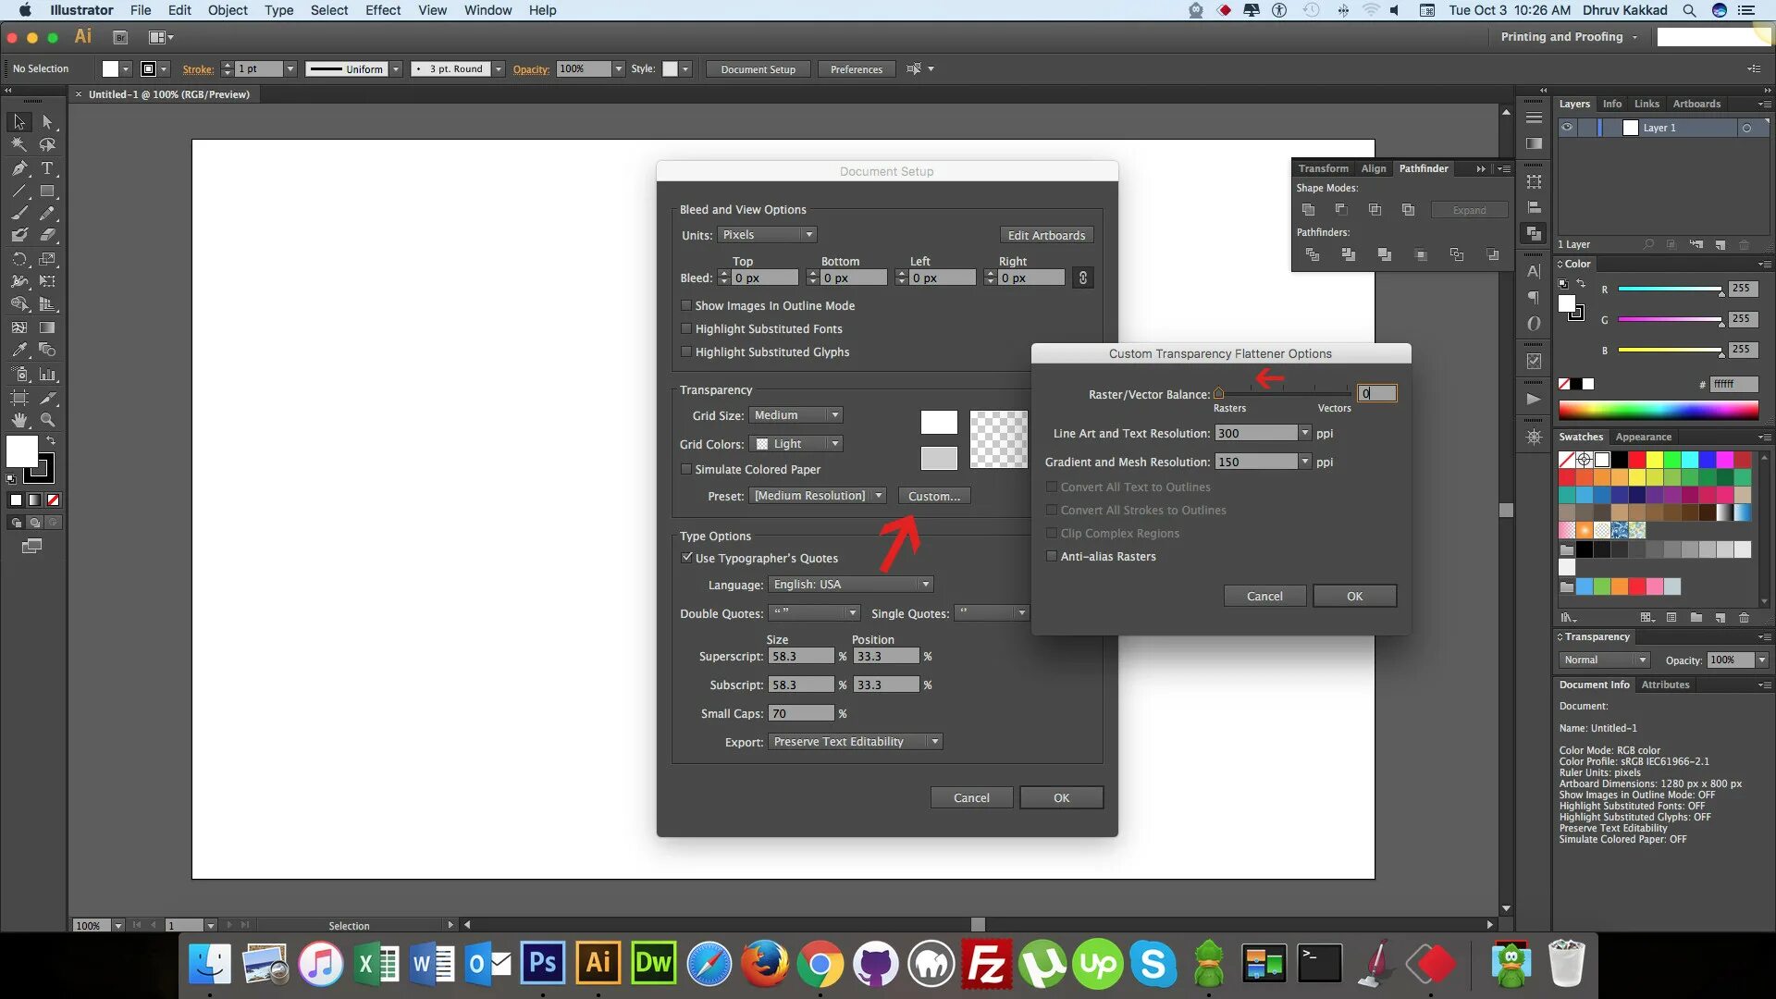This screenshot has width=1776, height=999.
Task: Open the Language English: USA dropdown
Action: click(x=850, y=585)
